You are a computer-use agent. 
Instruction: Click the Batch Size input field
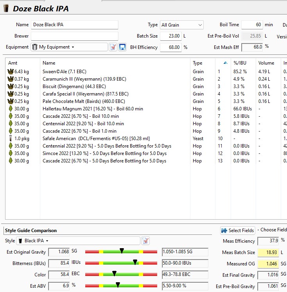click(170, 36)
